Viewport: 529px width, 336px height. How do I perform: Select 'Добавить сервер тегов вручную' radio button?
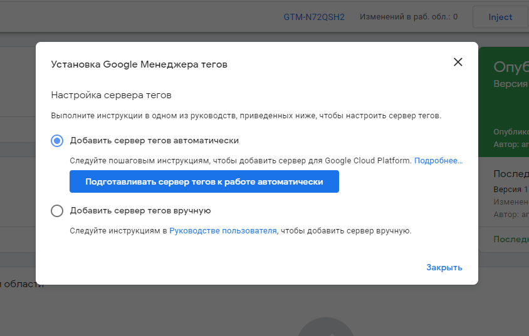(57, 211)
